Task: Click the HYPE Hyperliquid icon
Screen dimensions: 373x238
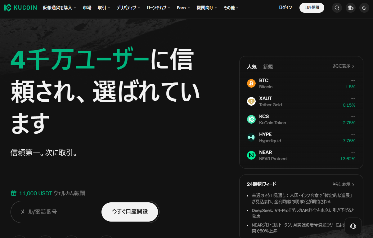Action: click(251, 137)
